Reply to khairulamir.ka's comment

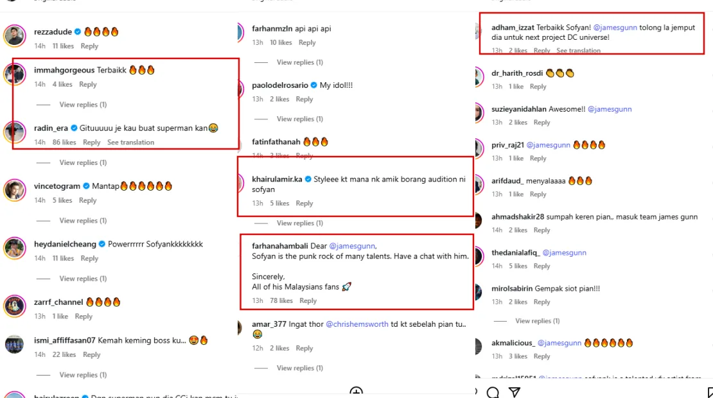(304, 203)
